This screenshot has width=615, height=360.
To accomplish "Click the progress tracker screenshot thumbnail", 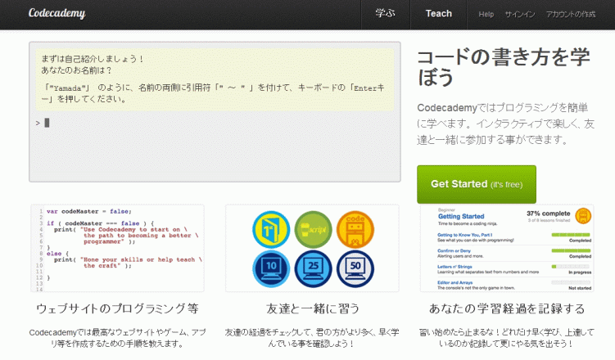I will pyautogui.click(x=507, y=248).
